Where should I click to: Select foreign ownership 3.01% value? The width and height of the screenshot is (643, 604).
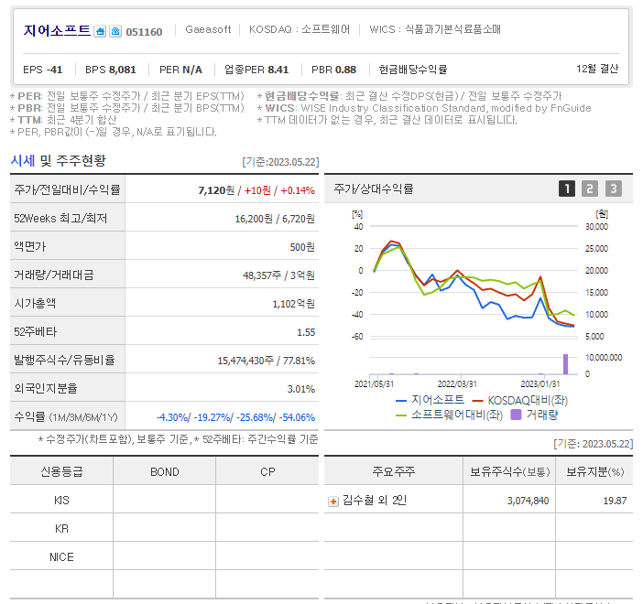tap(301, 389)
